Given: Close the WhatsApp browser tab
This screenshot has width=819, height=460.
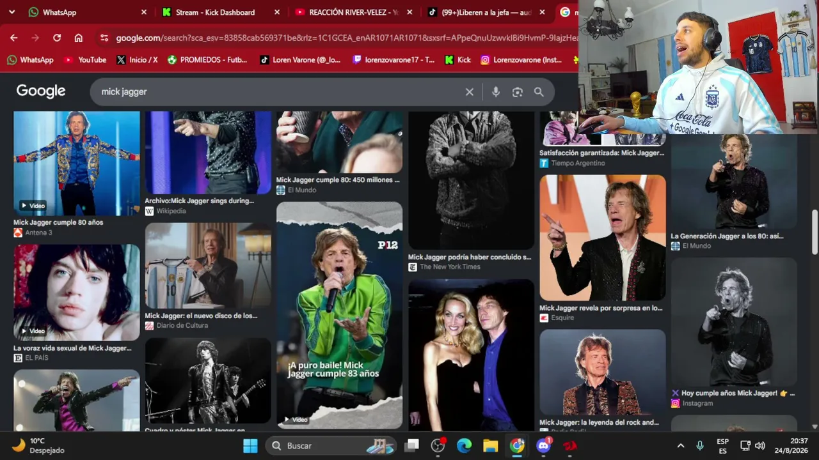Looking at the screenshot, I should 143,12.
